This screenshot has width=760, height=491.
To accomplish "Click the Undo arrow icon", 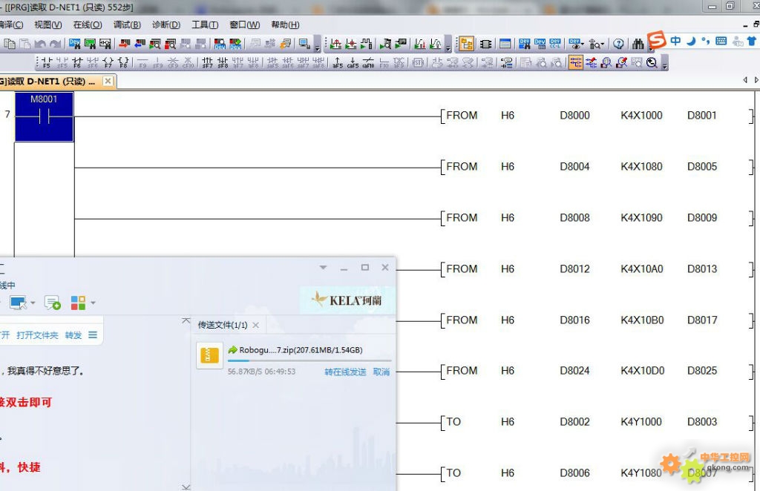I will pyautogui.click(x=40, y=44).
